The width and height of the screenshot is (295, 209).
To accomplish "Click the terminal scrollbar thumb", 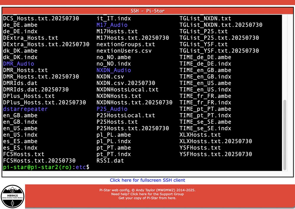I will click(x=285, y=135).
